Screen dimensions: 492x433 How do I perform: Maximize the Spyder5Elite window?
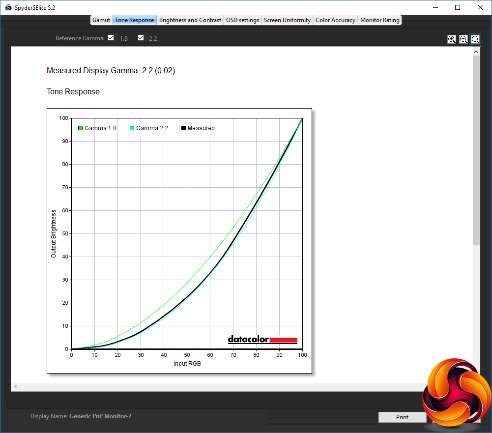(x=458, y=7)
